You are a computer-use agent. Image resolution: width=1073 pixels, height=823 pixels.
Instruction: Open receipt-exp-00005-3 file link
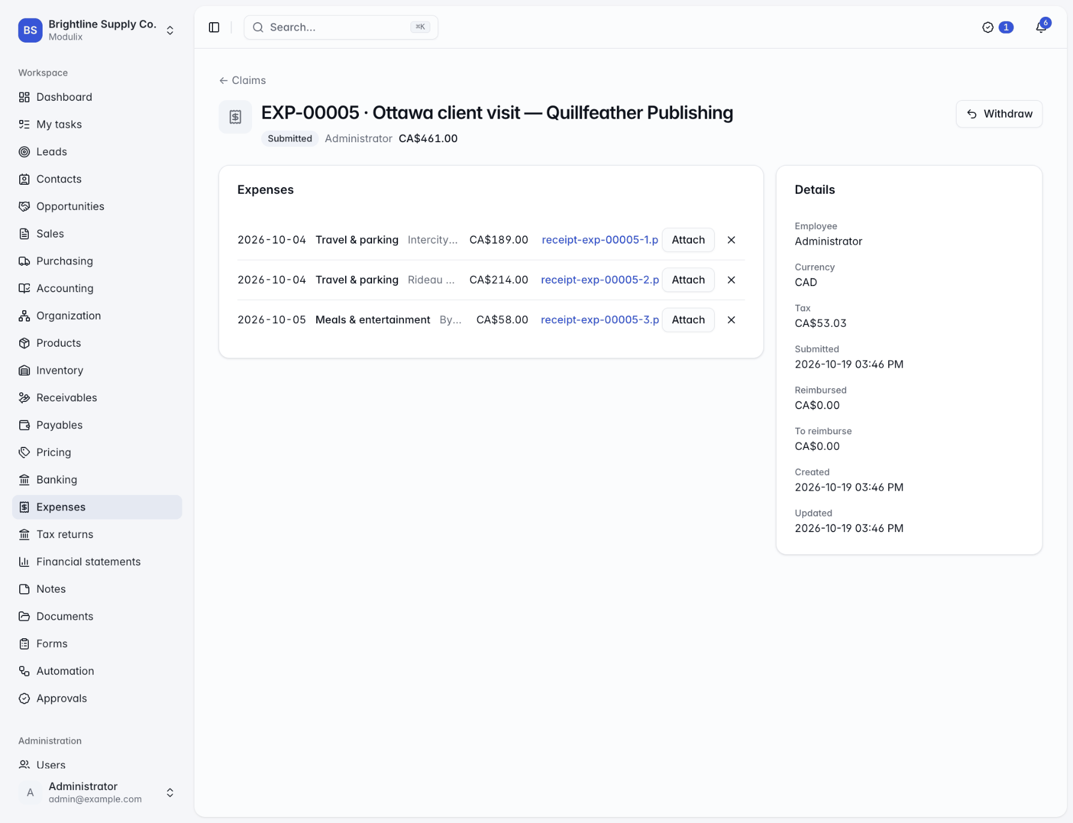click(x=600, y=320)
